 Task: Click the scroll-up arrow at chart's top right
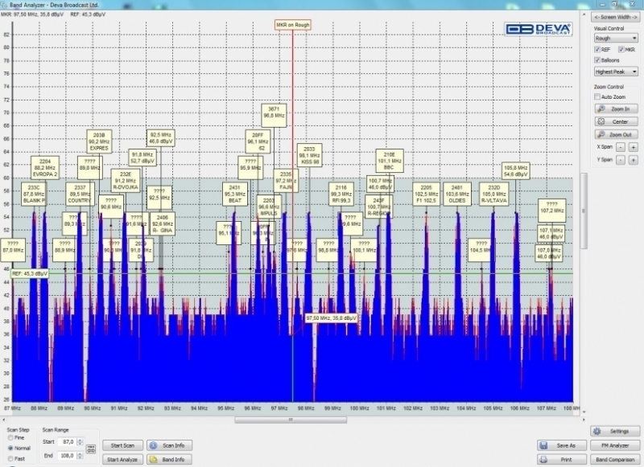click(584, 14)
